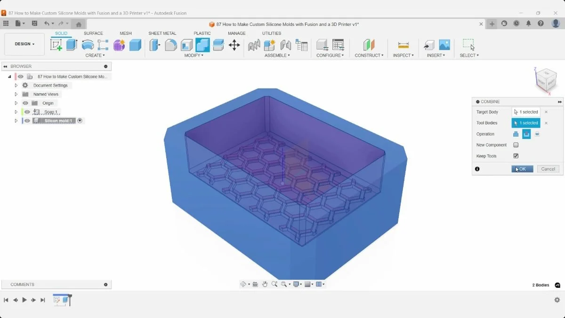Open the Data Panel grid icon
The image size is (565, 318).
[x=6, y=24]
